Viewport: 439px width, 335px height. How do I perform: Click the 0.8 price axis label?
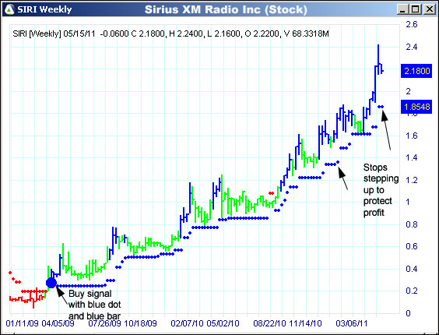(x=412, y=224)
